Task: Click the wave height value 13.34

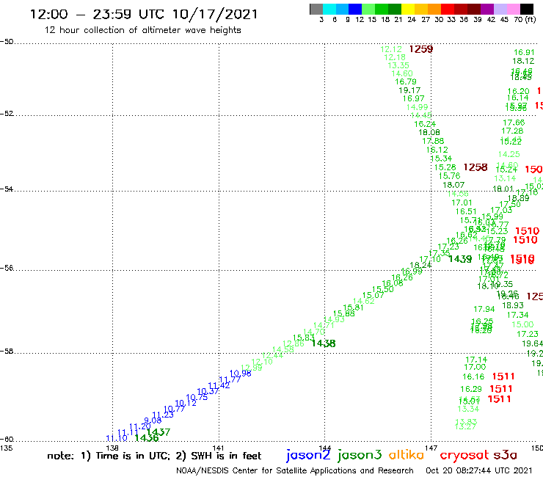Action: coord(468,409)
